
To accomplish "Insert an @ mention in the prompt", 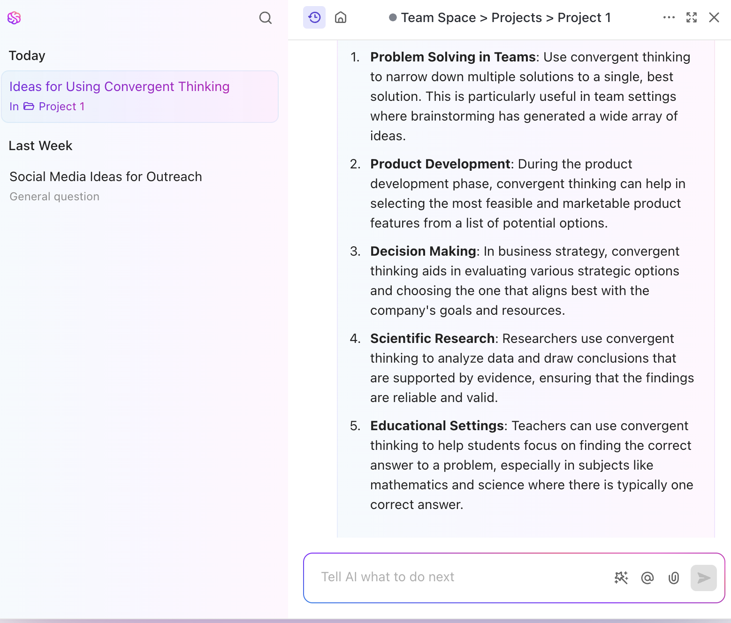I will 647,578.
